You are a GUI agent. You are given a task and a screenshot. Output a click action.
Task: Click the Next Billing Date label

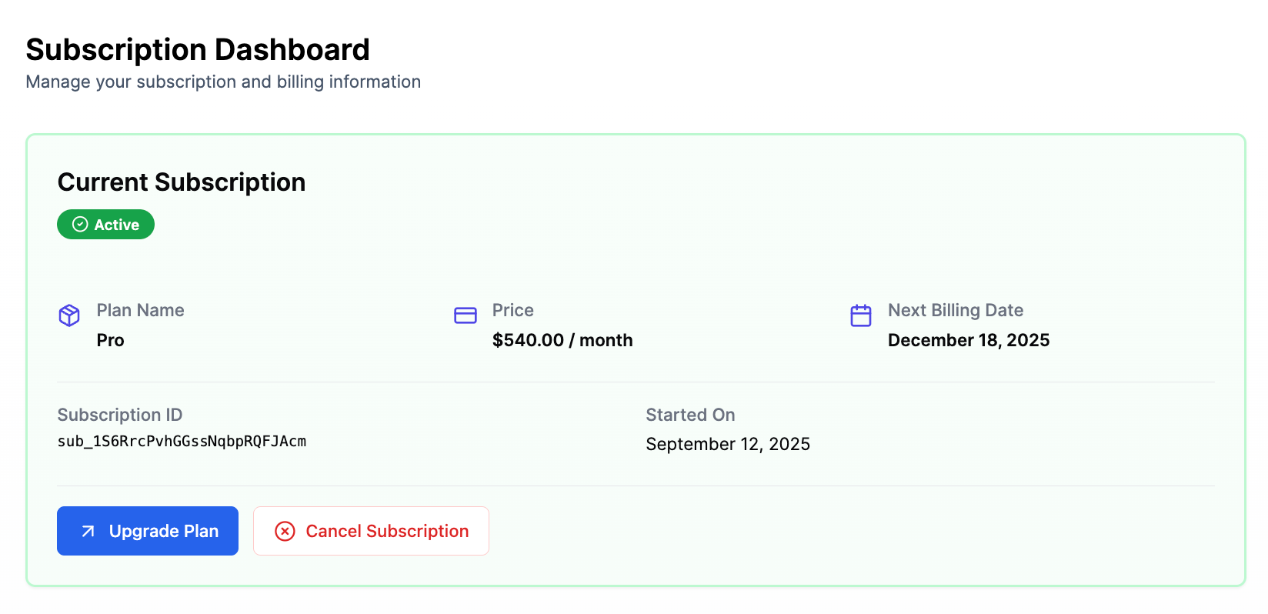pos(956,310)
